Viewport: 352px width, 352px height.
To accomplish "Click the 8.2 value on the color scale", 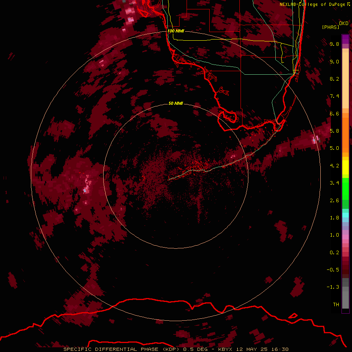I will [x=334, y=79].
